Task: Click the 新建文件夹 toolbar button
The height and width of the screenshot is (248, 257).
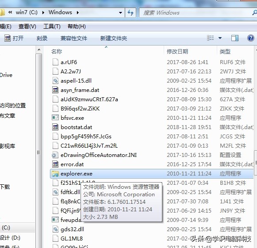Action: coord(114,38)
